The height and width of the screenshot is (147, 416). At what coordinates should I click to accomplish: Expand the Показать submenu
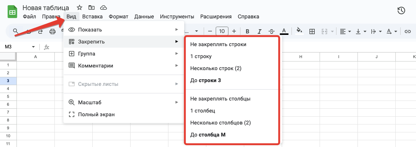[124, 30]
